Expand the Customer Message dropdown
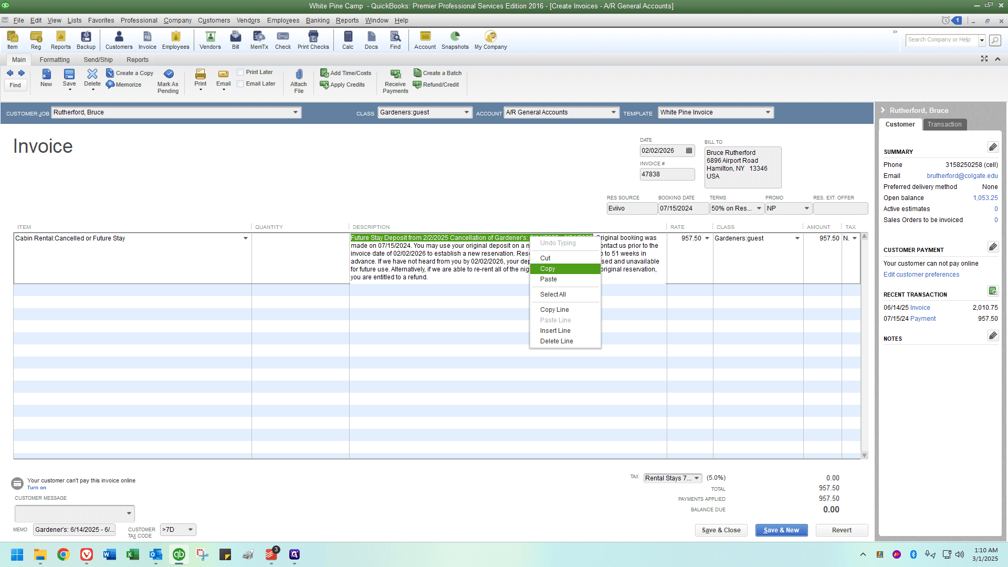The height and width of the screenshot is (567, 1008). tap(129, 513)
